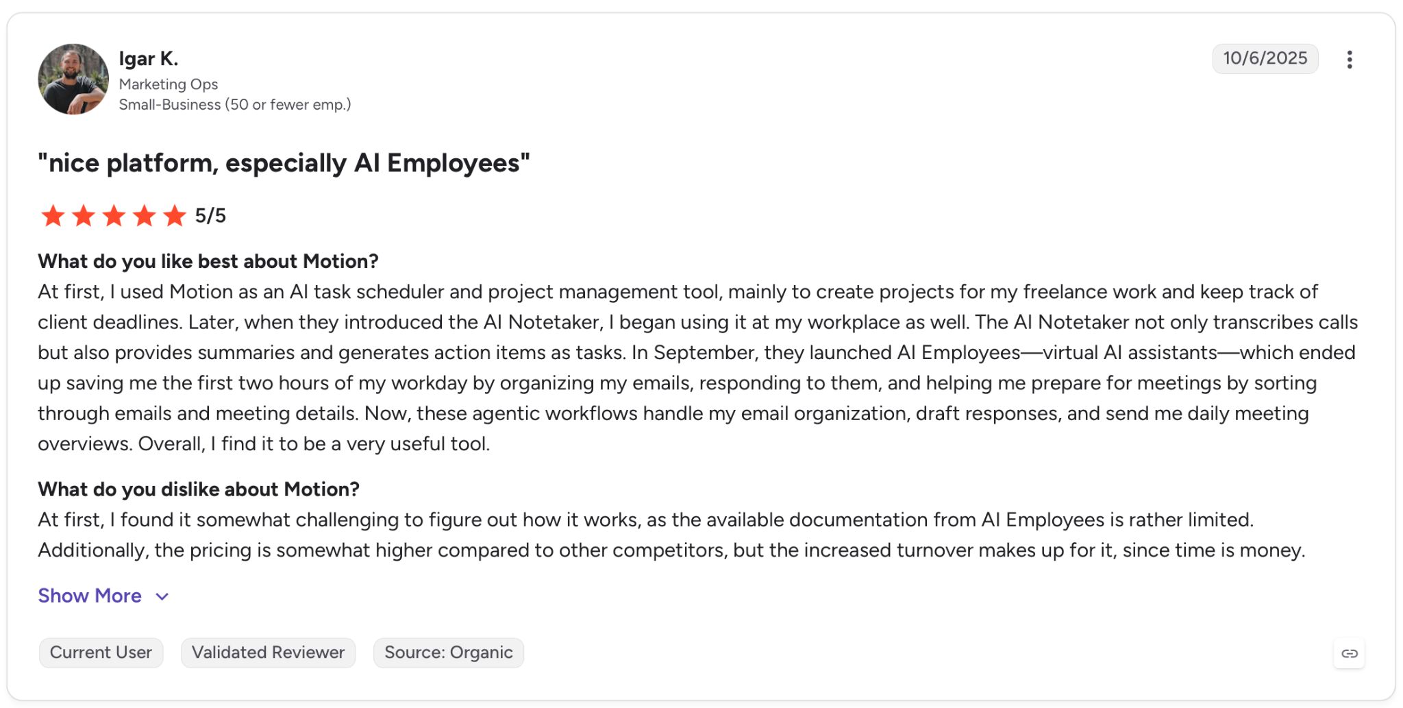Select the Current User tag
This screenshot has width=1403, height=708.
tap(101, 652)
